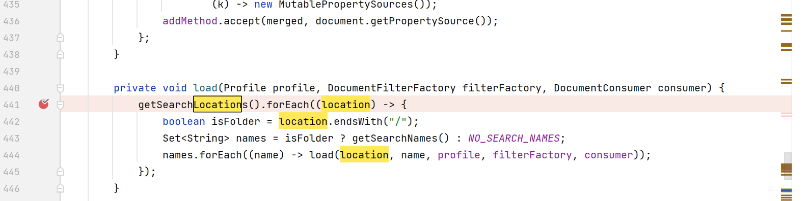Click the 'private' keyword on line 440

135,88
